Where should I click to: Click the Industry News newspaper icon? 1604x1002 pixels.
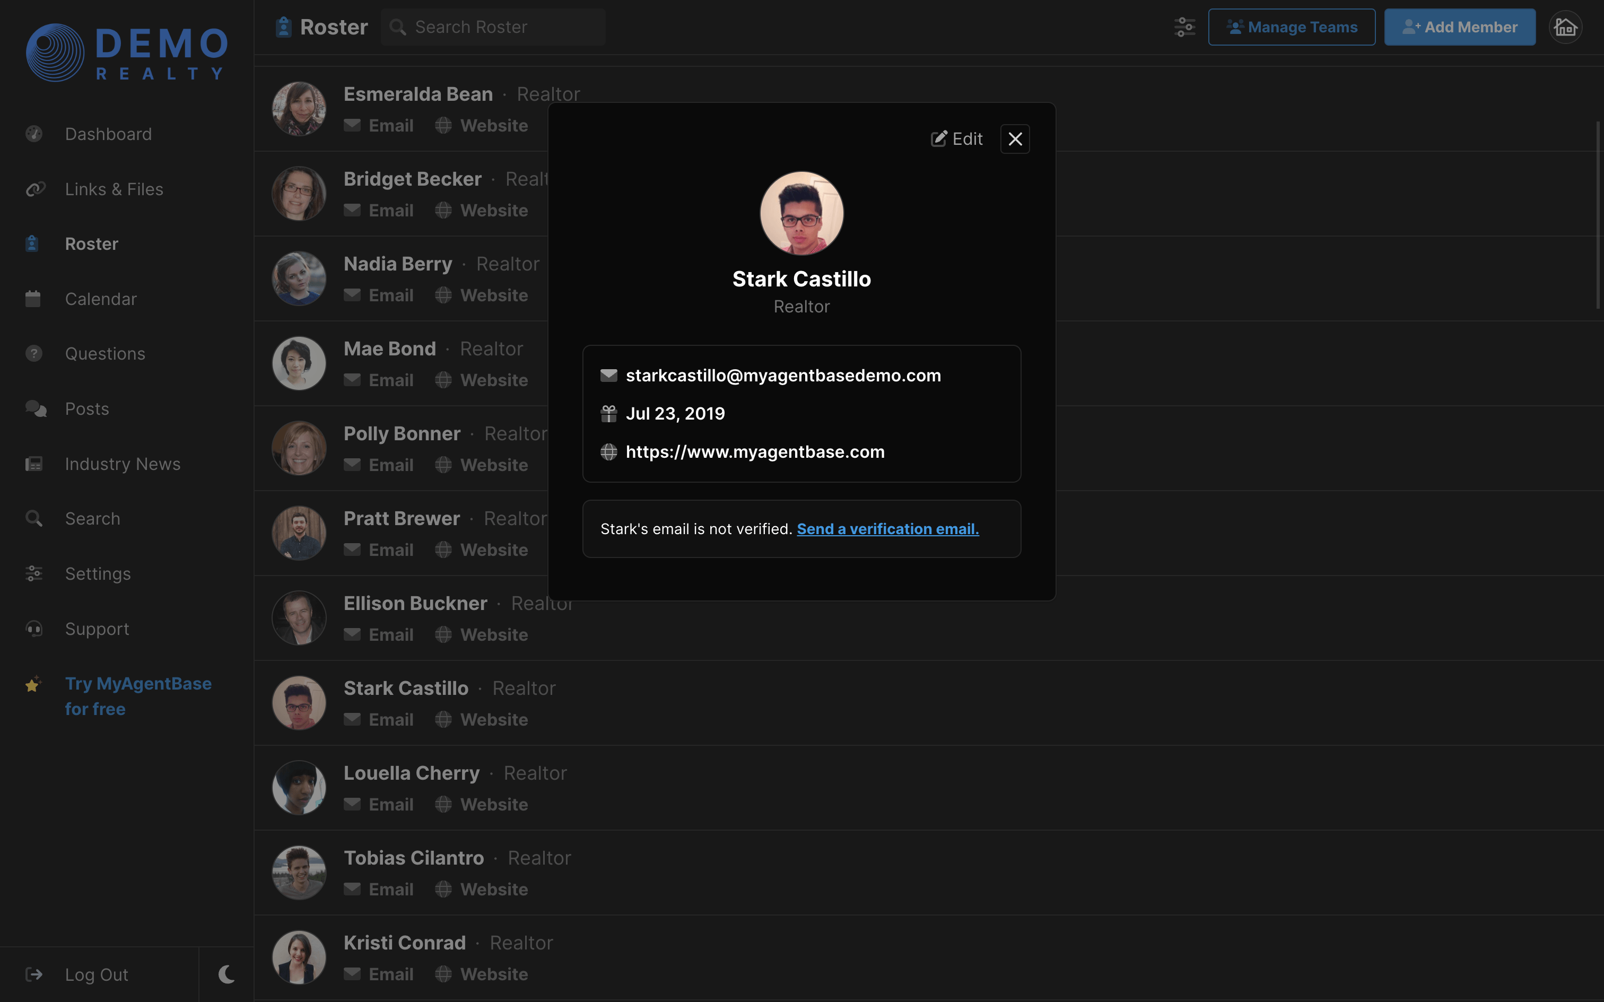(34, 464)
